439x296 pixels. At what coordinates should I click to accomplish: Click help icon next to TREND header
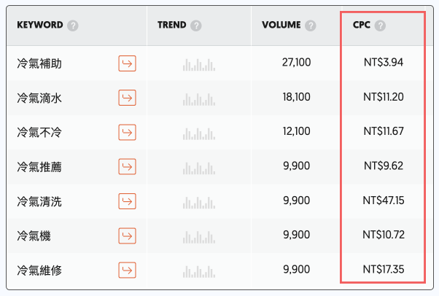pos(196,26)
